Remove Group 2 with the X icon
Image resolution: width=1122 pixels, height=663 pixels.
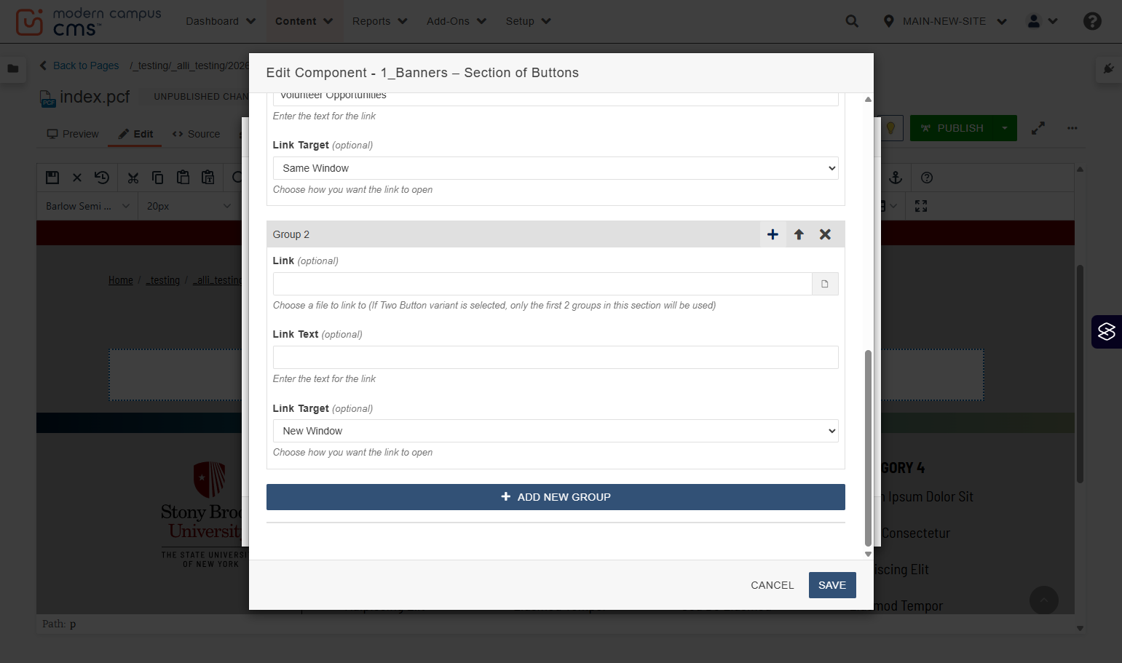[x=825, y=234]
